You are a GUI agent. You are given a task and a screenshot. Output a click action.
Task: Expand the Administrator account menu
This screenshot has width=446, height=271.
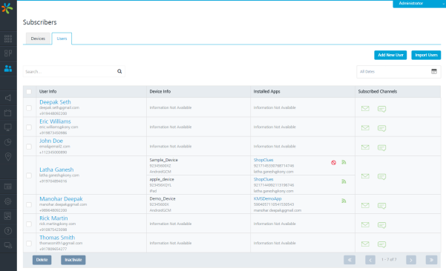click(x=419, y=4)
